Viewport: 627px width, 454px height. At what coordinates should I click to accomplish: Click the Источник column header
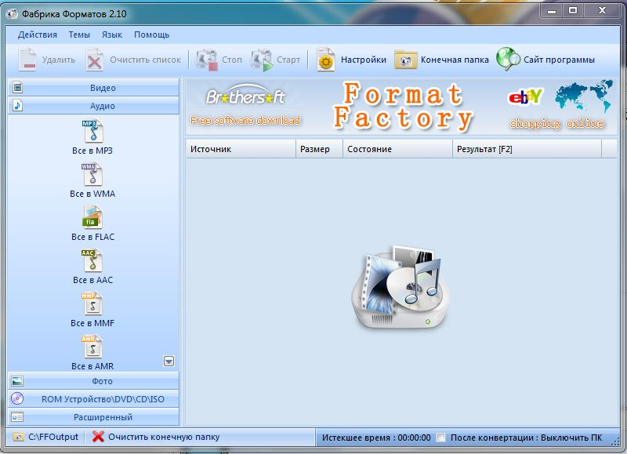241,149
